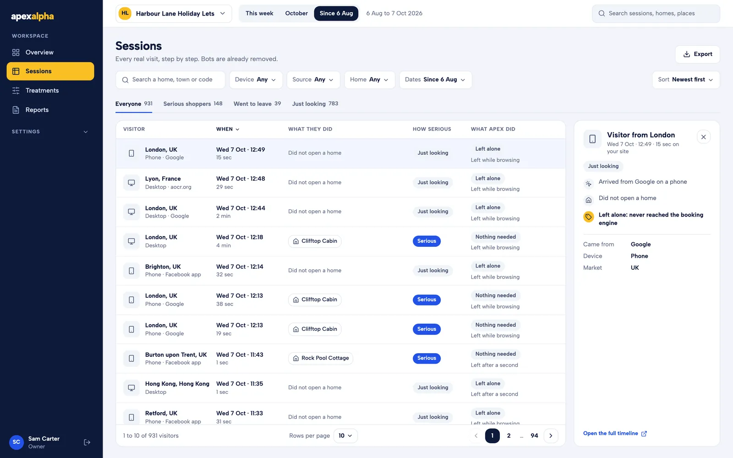Click the log out icon beside Sam Carter
Image resolution: width=733 pixels, height=458 pixels.
(87, 442)
